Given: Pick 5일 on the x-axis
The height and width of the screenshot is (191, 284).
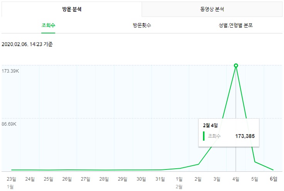Looking at the screenshot, I should click(255, 179).
